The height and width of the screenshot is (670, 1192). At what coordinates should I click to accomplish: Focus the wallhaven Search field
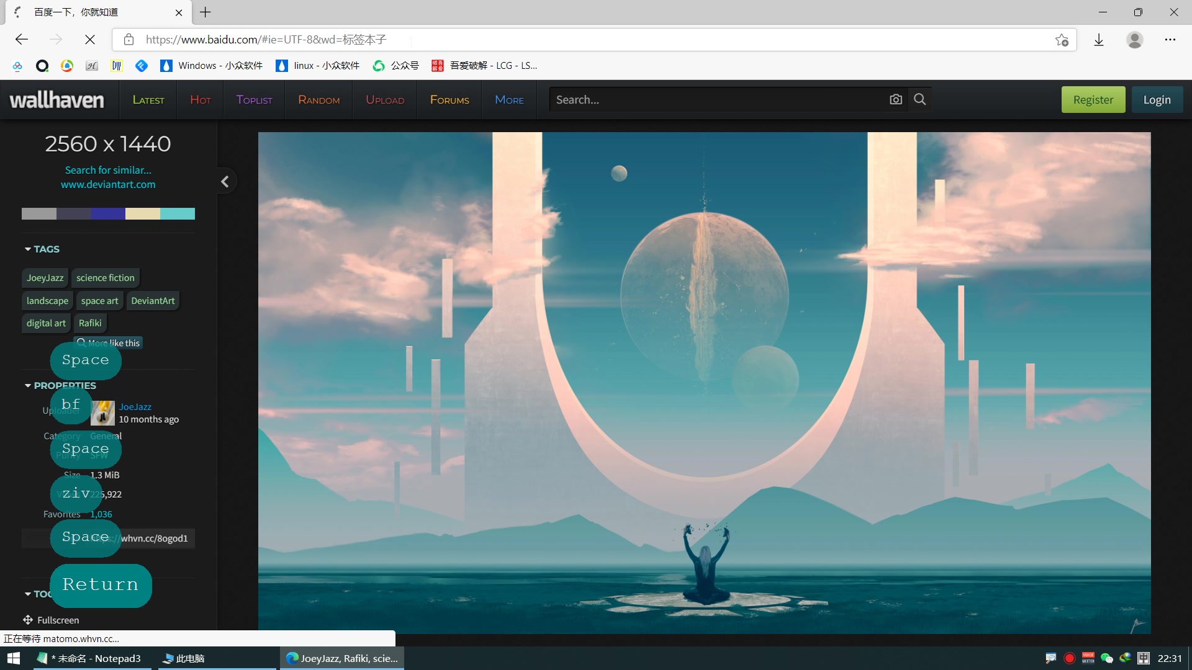[717, 99]
